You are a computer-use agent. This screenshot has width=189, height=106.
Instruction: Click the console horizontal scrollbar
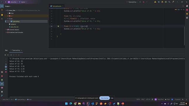[x=42, y=97]
